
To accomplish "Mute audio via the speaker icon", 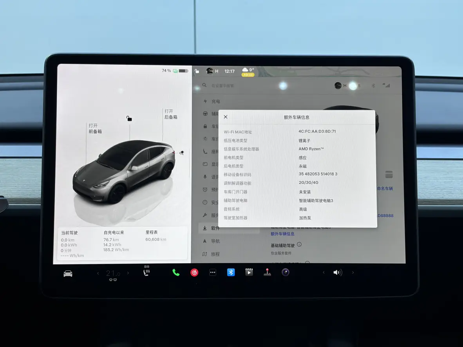I will [x=337, y=273].
